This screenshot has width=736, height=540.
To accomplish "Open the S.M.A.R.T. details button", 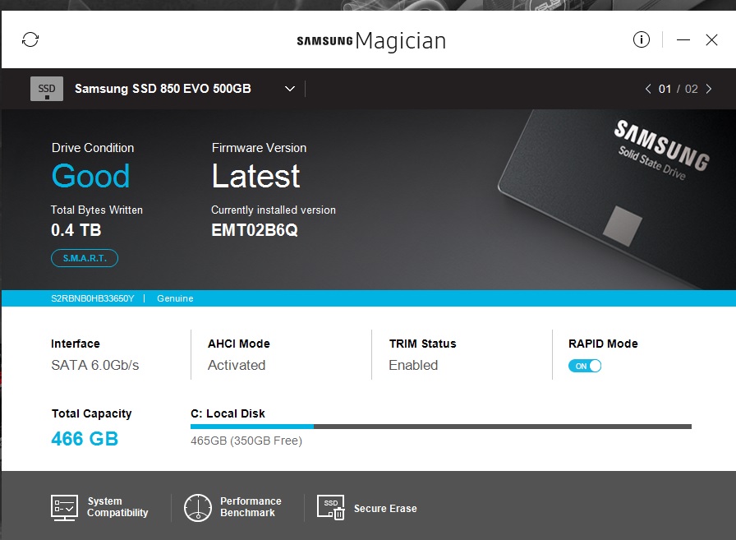I will [85, 258].
